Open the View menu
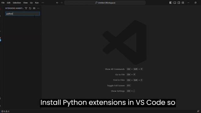 click(x=25, y=3)
